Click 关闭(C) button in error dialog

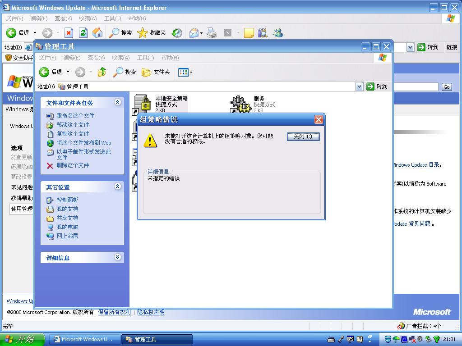(303, 137)
